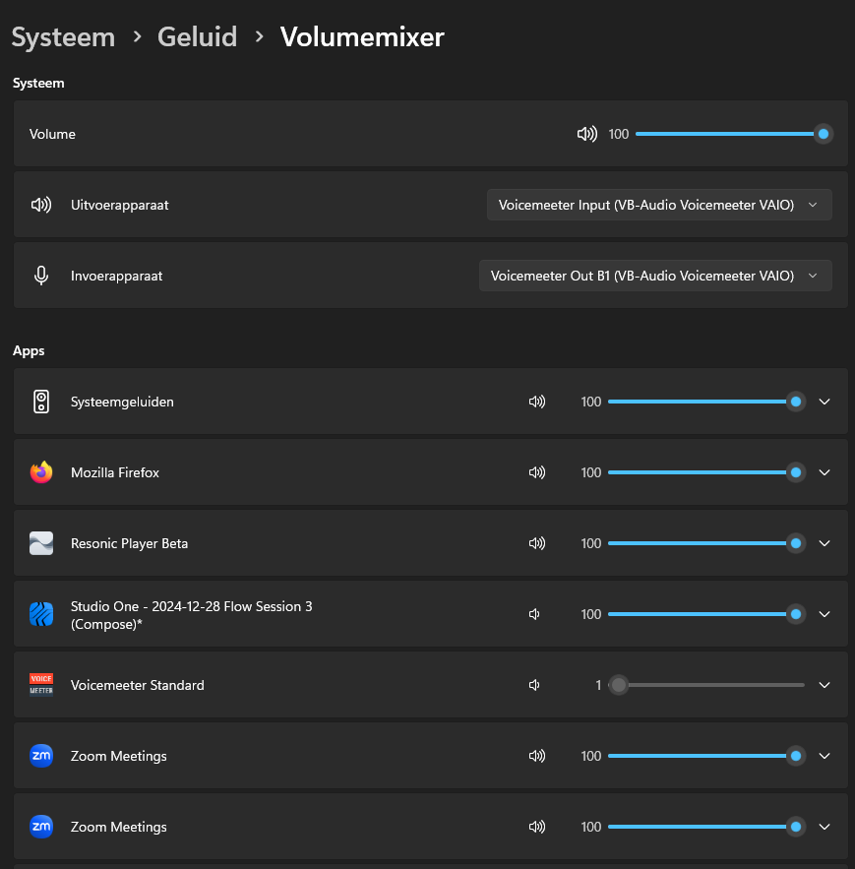The image size is (855, 869).
Task: Click the Resonic Player Beta app icon
Action: 41,543
